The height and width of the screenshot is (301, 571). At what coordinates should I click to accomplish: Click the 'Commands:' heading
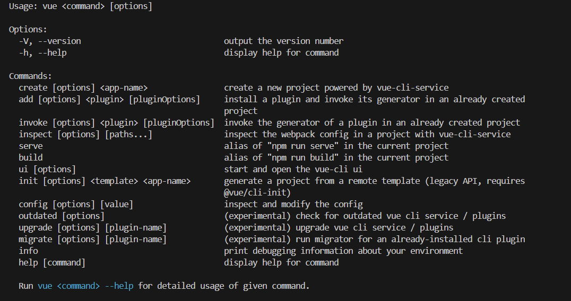click(x=31, y=76)
